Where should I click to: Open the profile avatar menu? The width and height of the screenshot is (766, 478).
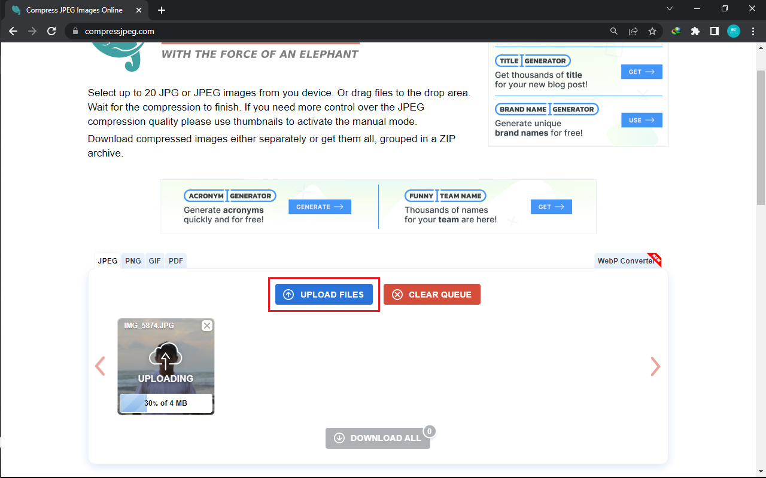[x=734, y=31]
